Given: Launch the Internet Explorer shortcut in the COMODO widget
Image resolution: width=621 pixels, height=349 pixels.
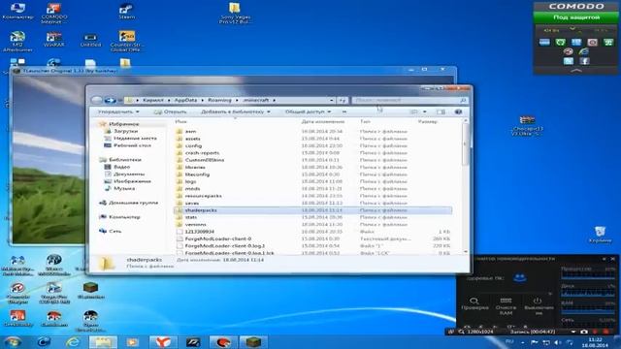Looking at the screenshot, I should (x=583, y=51).
